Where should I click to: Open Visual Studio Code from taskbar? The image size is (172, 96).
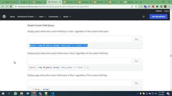point(53,94)
